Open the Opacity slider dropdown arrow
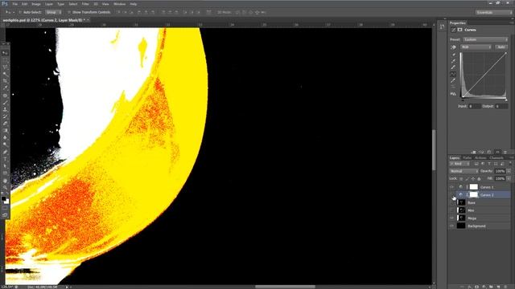 (x=509, y=171)
